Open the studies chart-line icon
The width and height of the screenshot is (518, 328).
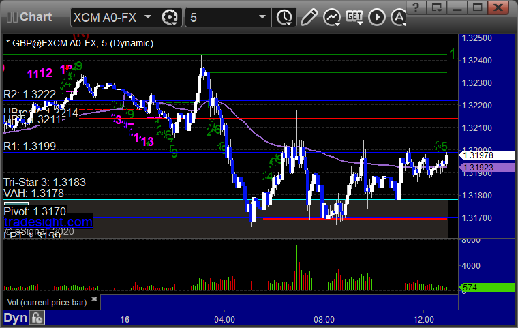[x=332, y=17]
